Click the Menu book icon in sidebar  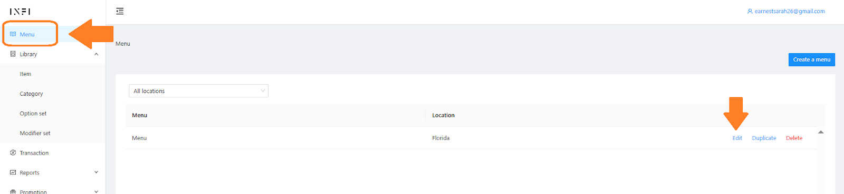coord(13,34)
